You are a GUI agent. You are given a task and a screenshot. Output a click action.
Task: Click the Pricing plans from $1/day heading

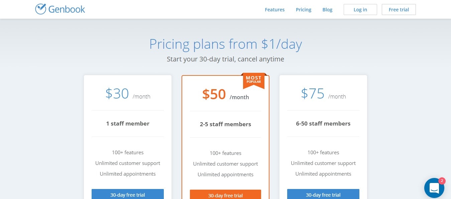coord(225,44)
